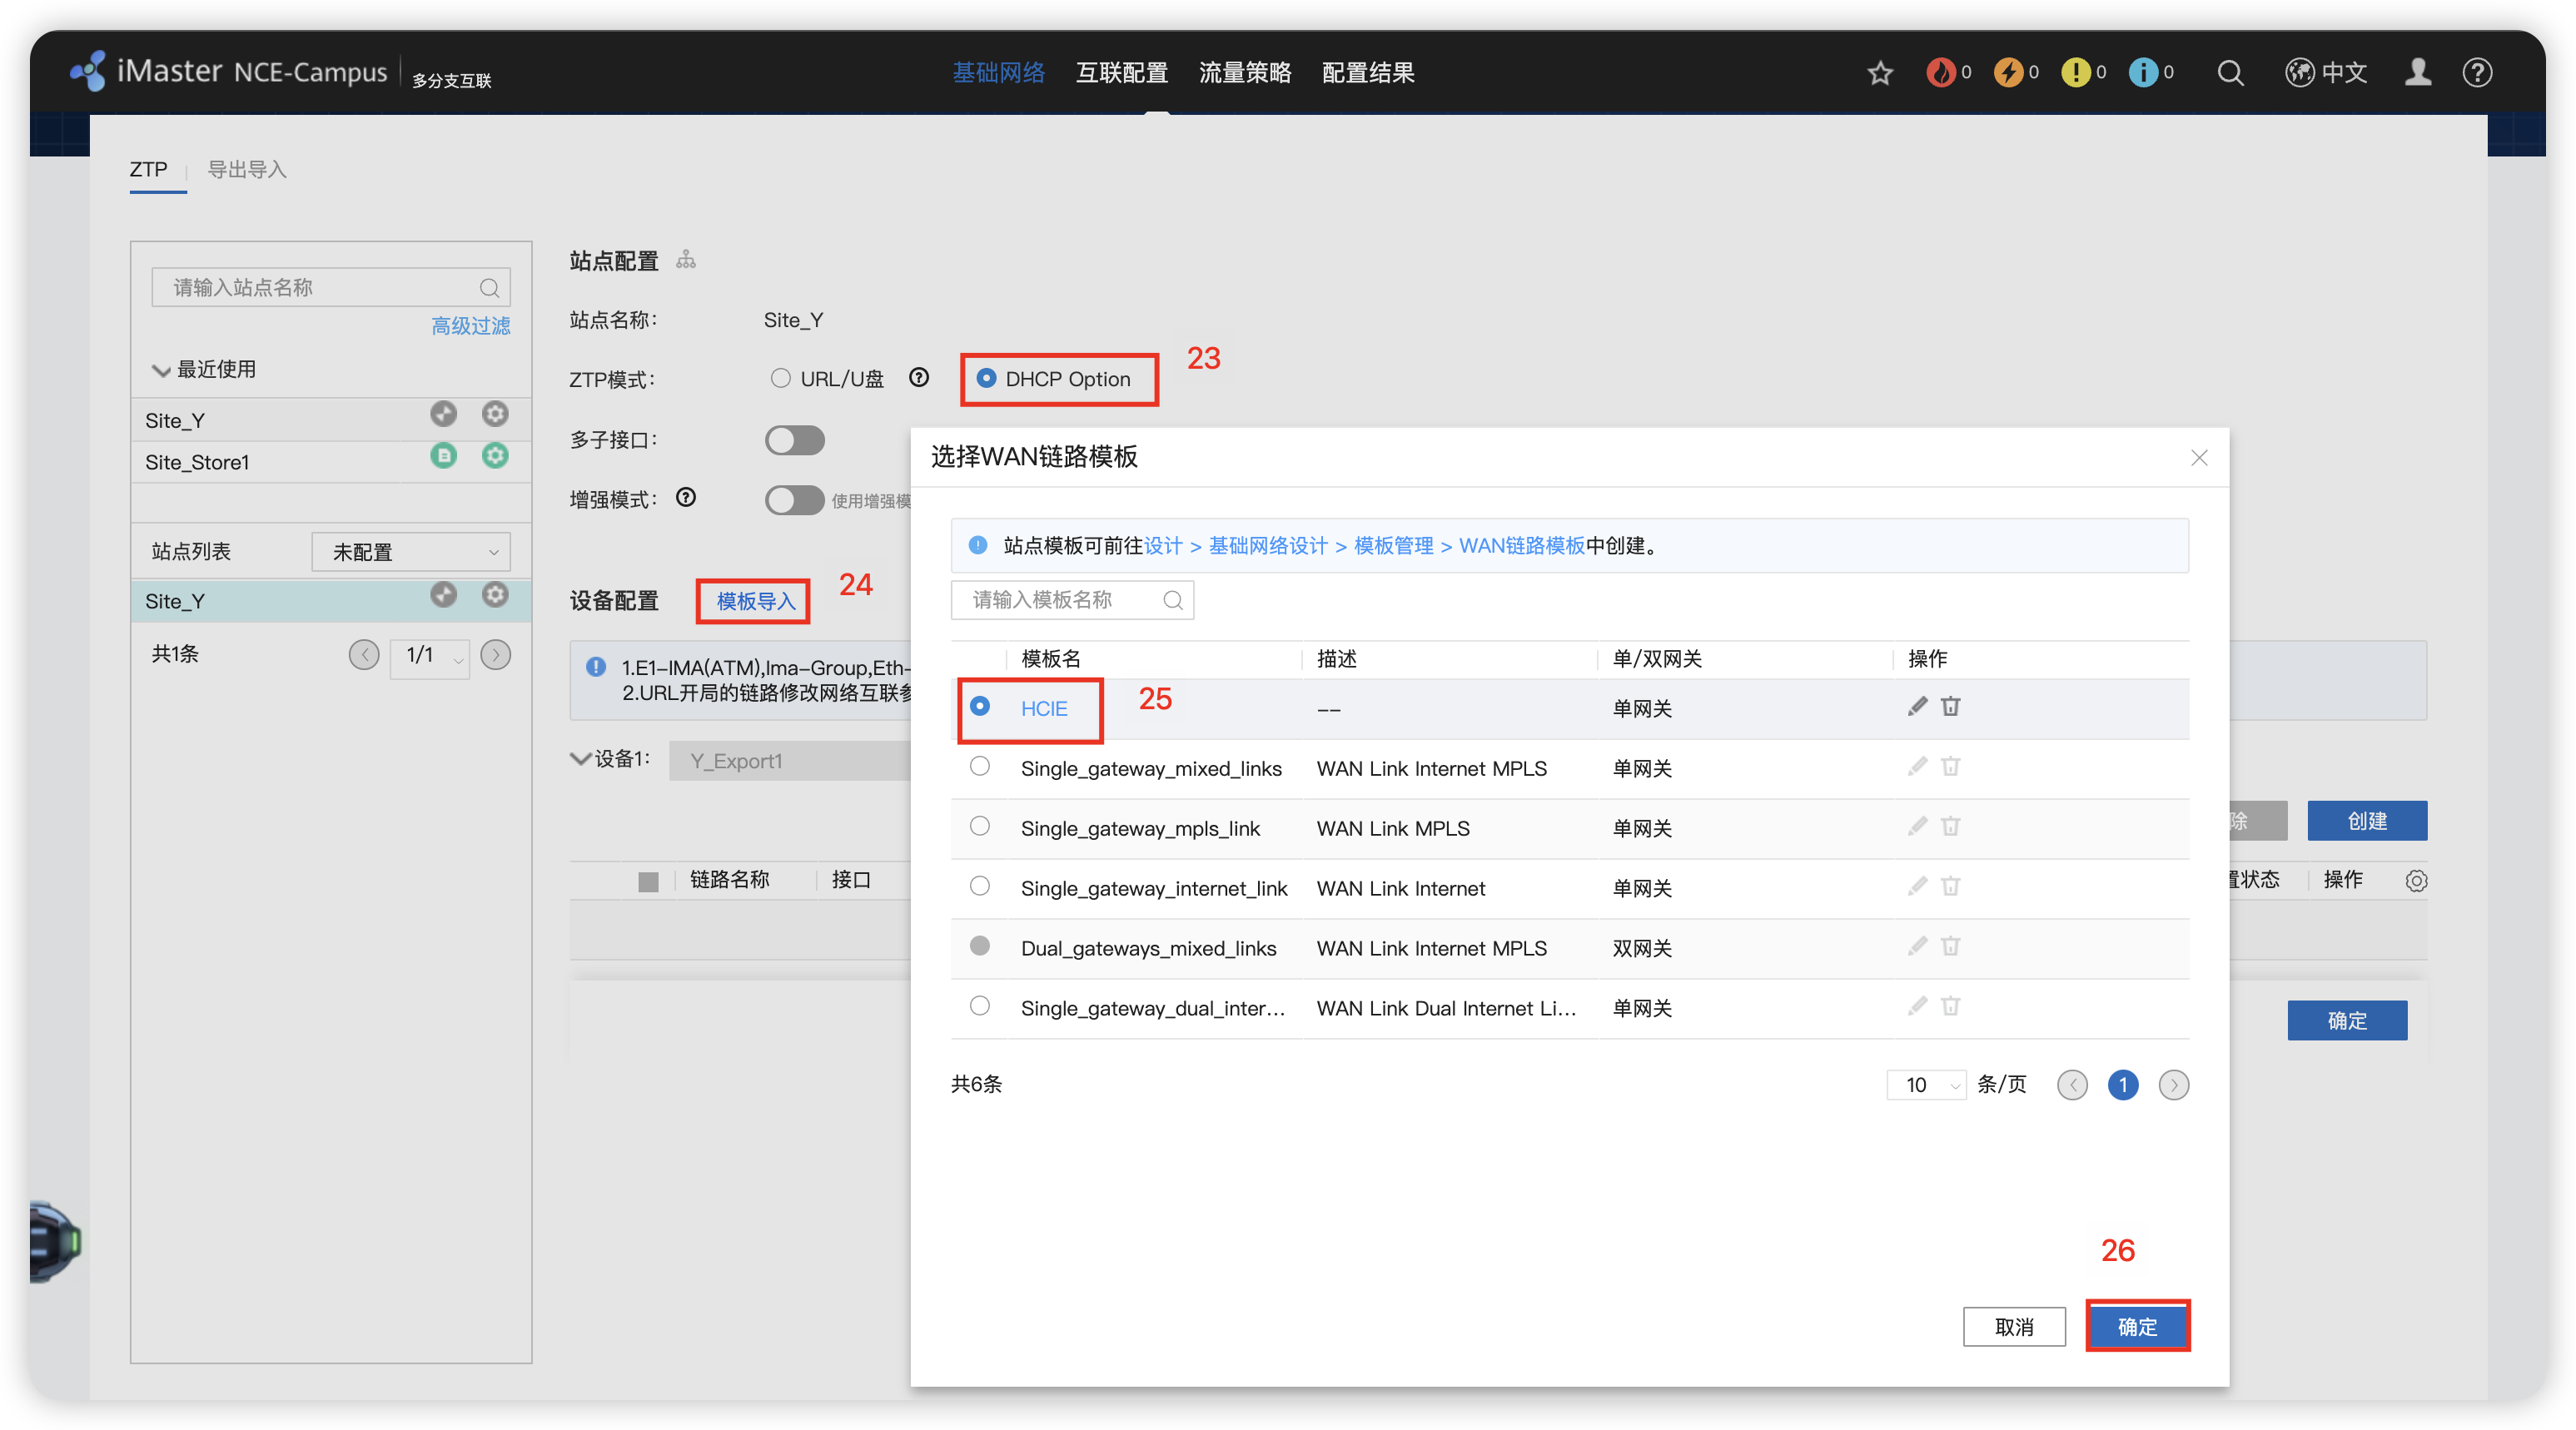Switch to the 导出导入 tab
Viewport: 2576px width, 1430px height.
coord(246,170)
